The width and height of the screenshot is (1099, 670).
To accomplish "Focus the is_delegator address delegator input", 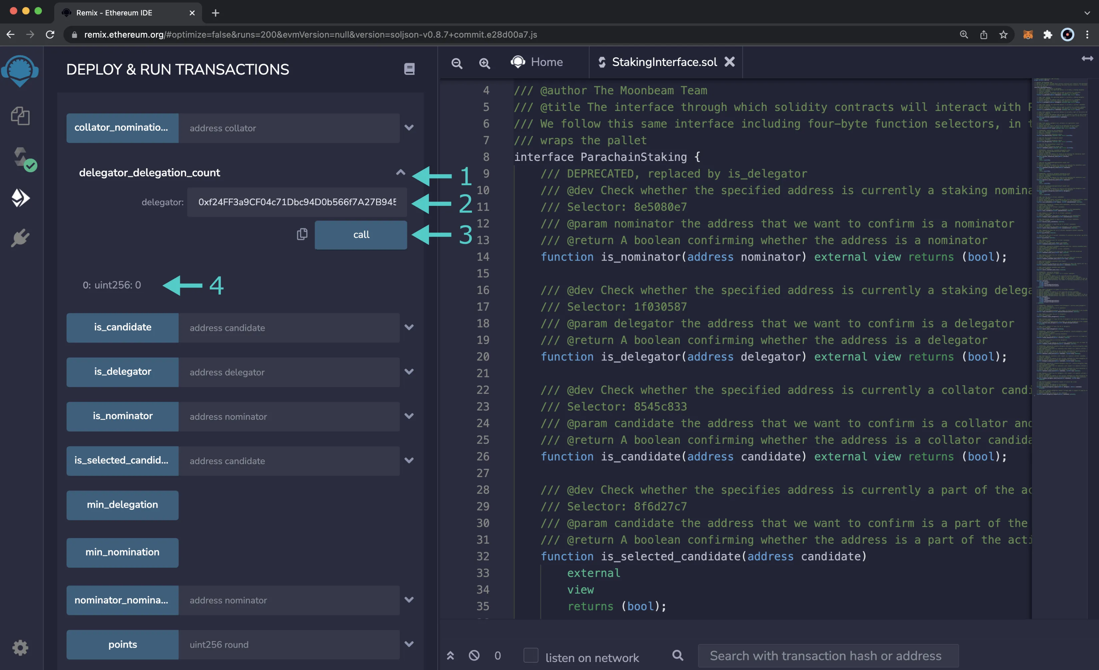I will [289, 371].
